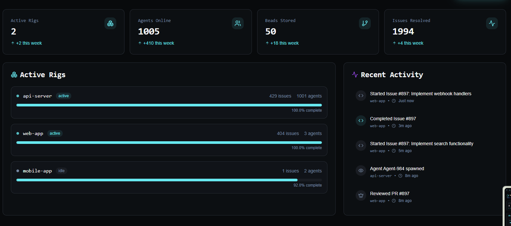Click grey status dot next to mobile-app
Screen dimensions: 511x226
tap(17, 171)
